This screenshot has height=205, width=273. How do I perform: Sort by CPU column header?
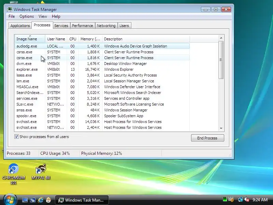(73, 39)
